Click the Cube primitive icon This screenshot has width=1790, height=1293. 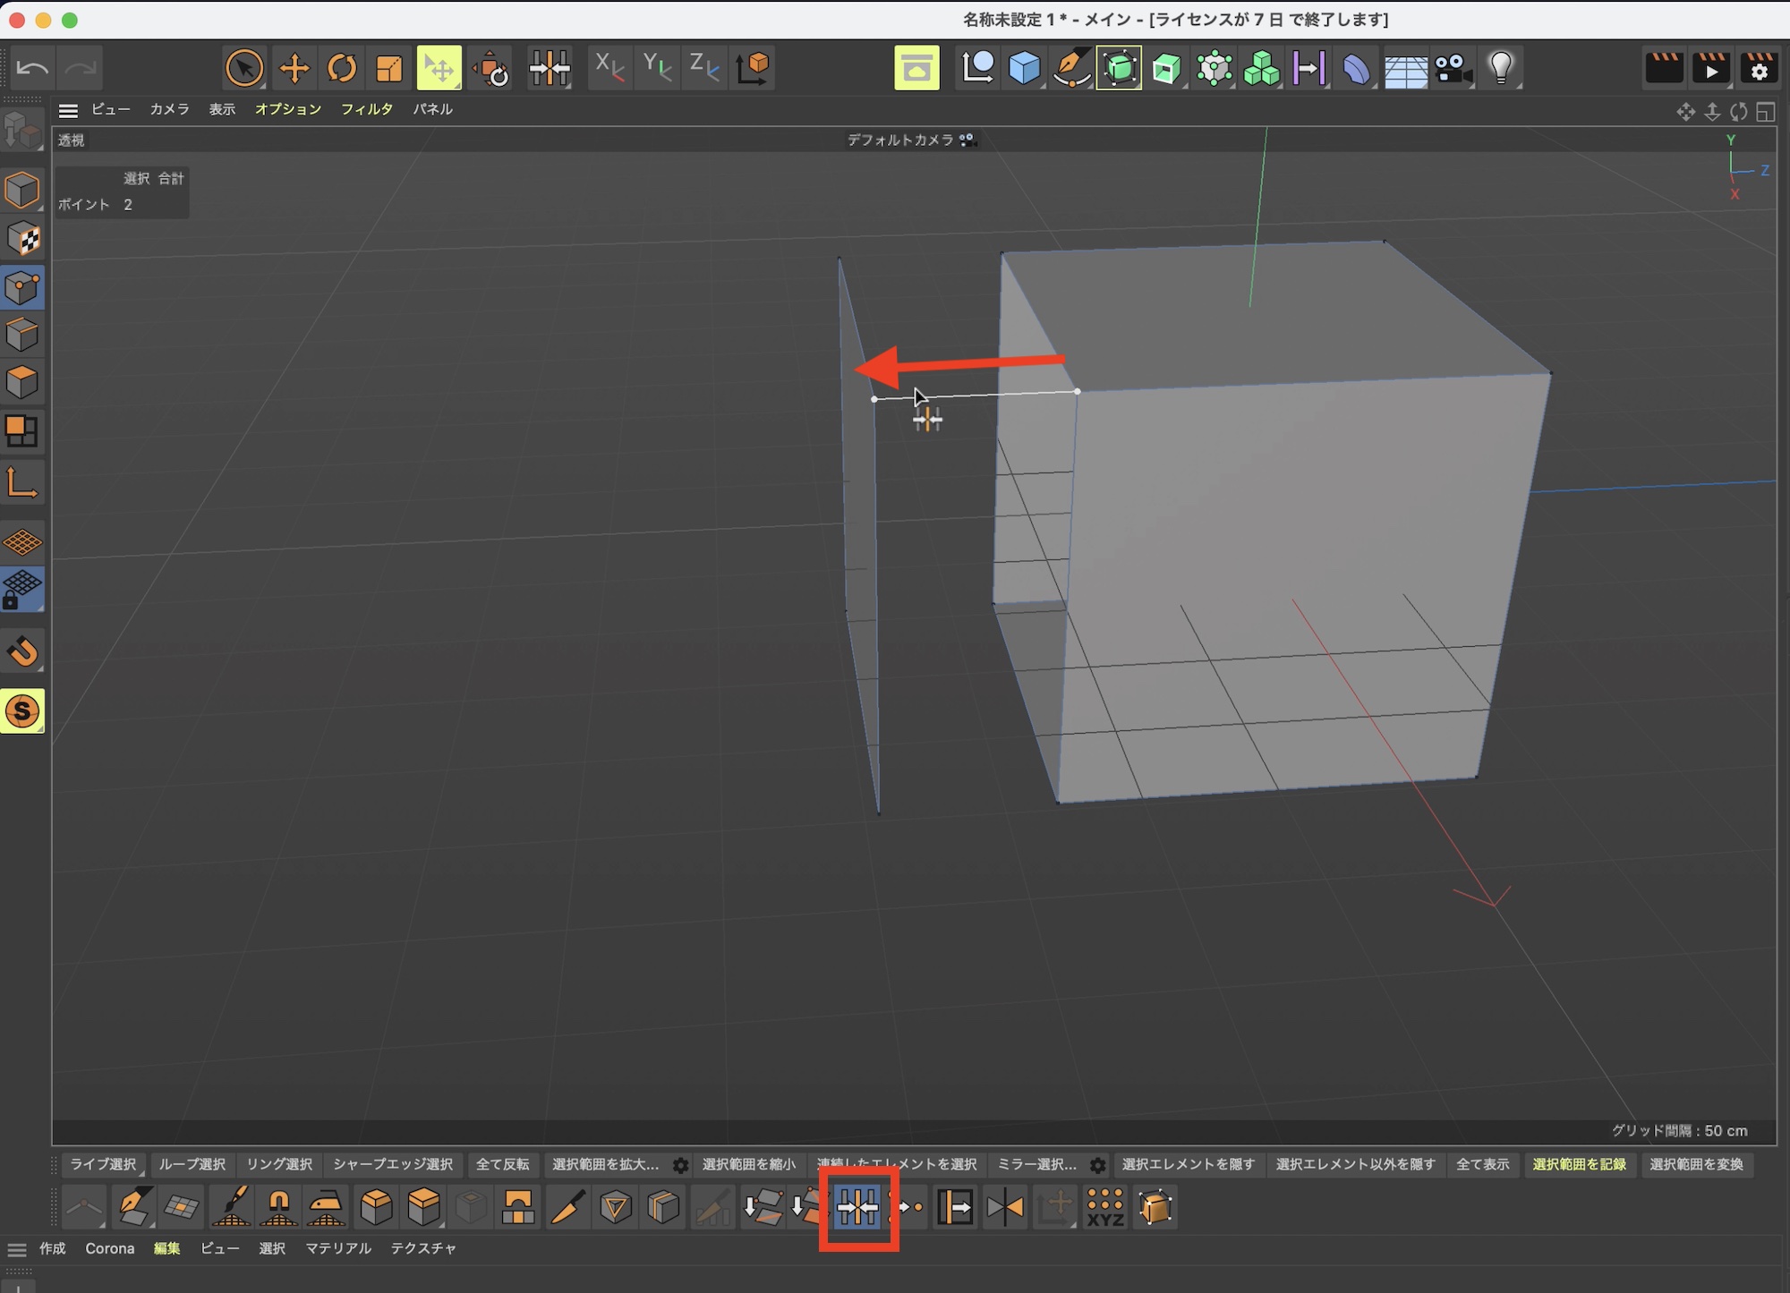click(x=1024, y=68)
